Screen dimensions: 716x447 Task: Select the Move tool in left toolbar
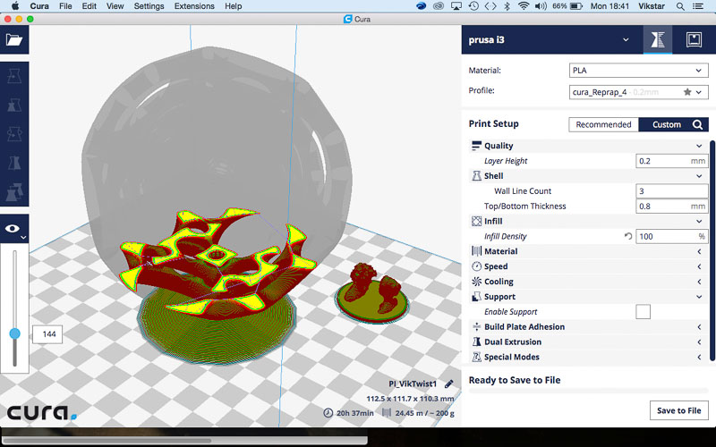tap(14, 76)
